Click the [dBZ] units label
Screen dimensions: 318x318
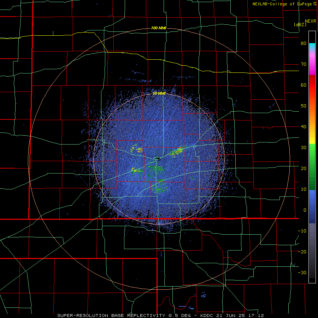pyautogui.click(x=300, y=24)
